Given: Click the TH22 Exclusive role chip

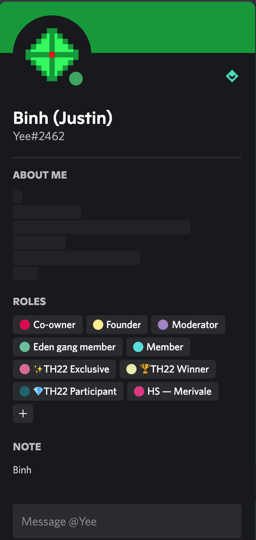Looking at the screenshot, I should (x=64, y=369).
